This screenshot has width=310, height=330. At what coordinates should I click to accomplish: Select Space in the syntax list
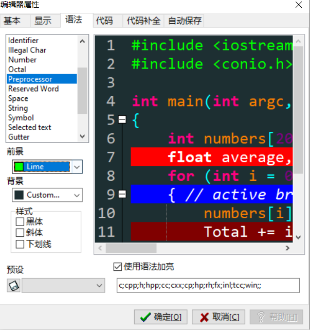[42, 98]
